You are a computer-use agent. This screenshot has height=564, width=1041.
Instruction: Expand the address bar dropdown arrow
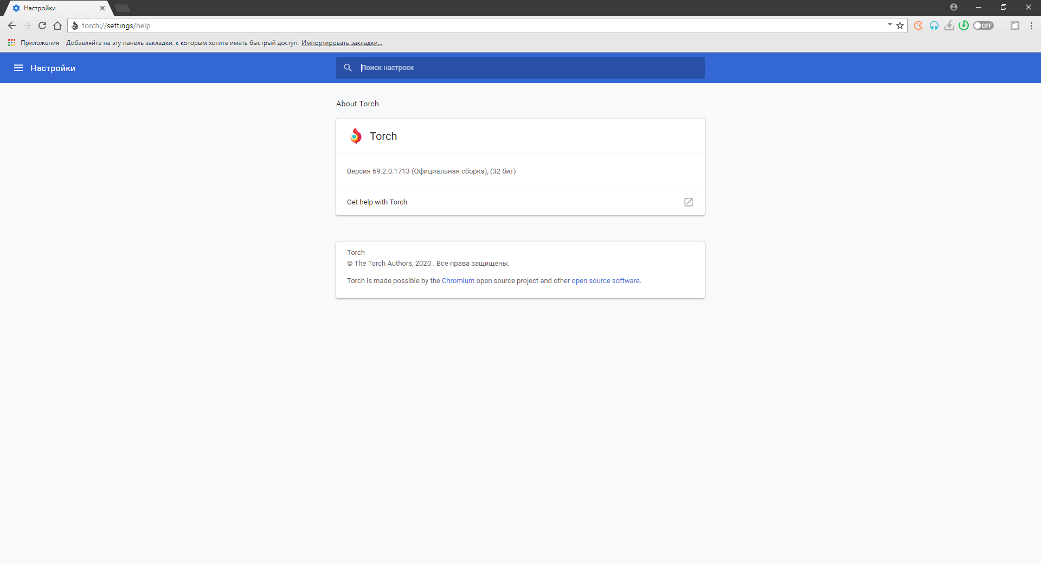[x=890, y=25]
